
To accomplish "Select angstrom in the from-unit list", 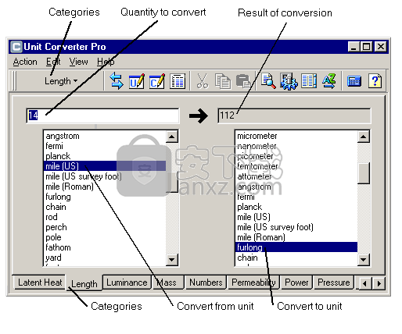I will coord(105,136).
